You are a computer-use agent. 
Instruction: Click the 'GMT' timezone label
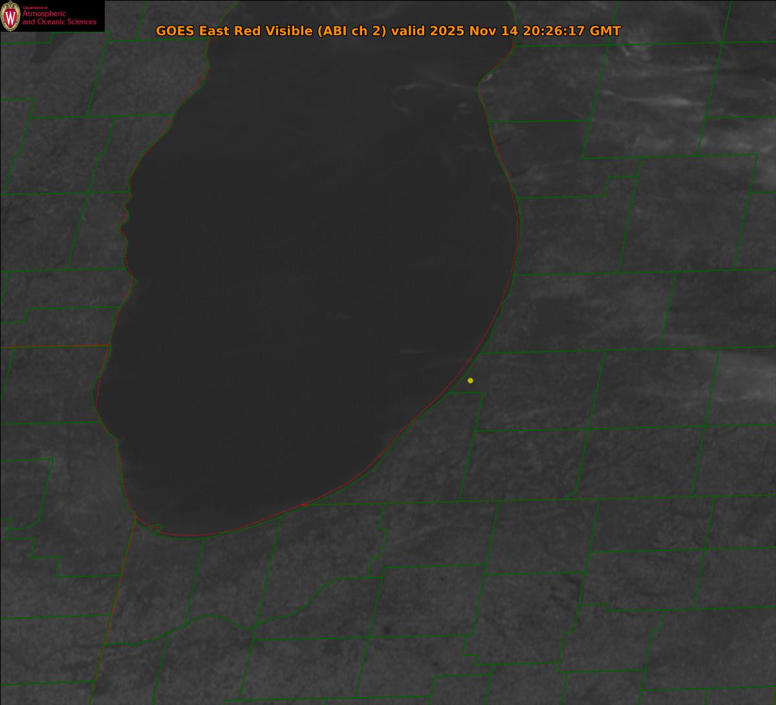(x=605, y=31)
